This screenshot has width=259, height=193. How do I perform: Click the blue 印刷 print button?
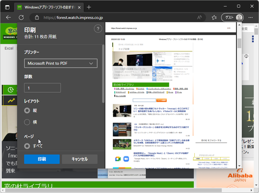(42, 159)
